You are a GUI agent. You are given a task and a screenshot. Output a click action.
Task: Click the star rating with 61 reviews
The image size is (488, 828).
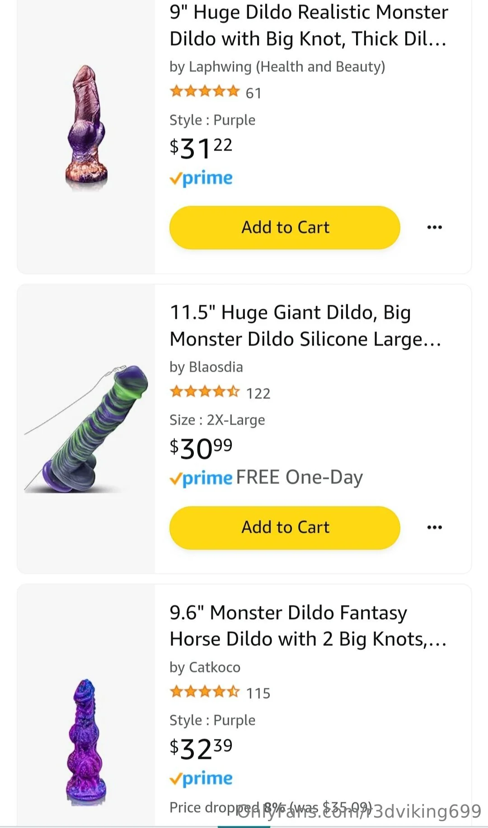[x=205, y=92]
